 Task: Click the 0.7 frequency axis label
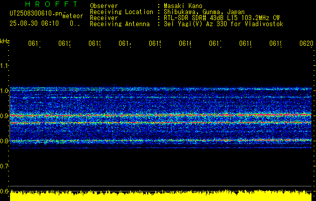click(5, 166)
